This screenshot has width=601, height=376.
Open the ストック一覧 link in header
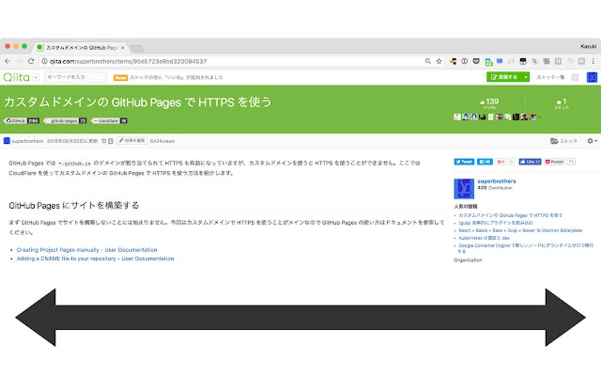click(550, 77)
